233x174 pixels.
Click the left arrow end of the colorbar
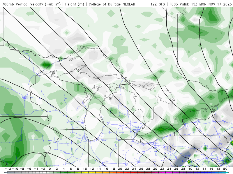pos(6,173)
